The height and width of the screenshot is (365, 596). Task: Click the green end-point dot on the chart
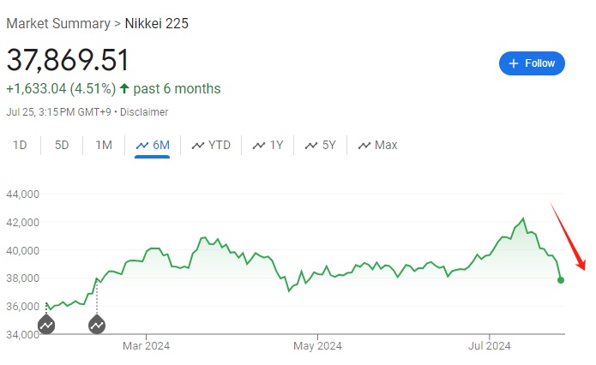[x=561, y=280]
